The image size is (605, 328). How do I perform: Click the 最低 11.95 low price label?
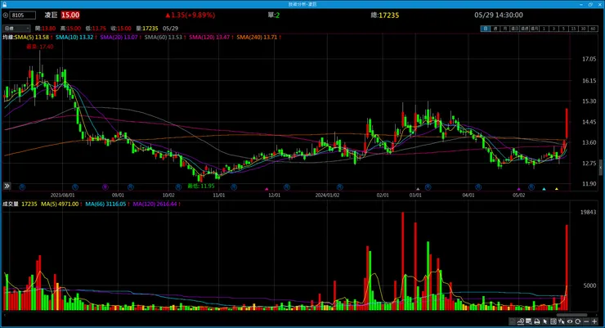[x=200, y=186]
